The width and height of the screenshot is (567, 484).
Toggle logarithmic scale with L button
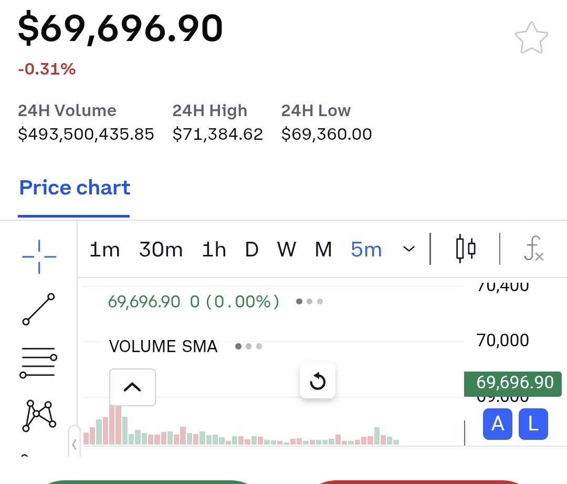coord(533,424)
